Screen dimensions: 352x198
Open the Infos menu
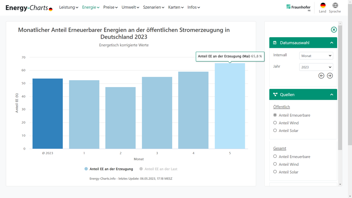194,7
